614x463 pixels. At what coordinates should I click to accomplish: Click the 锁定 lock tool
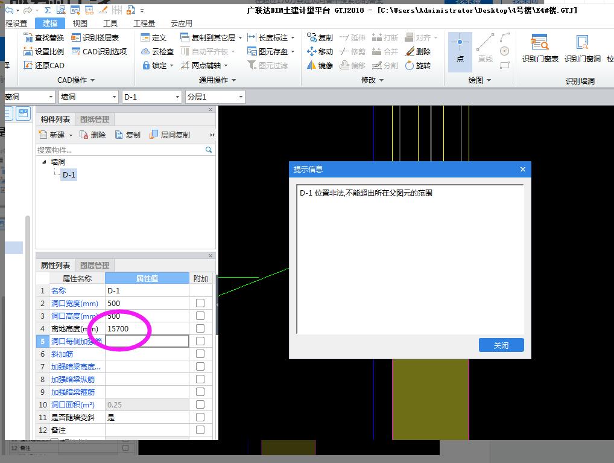tap(157, 65)
